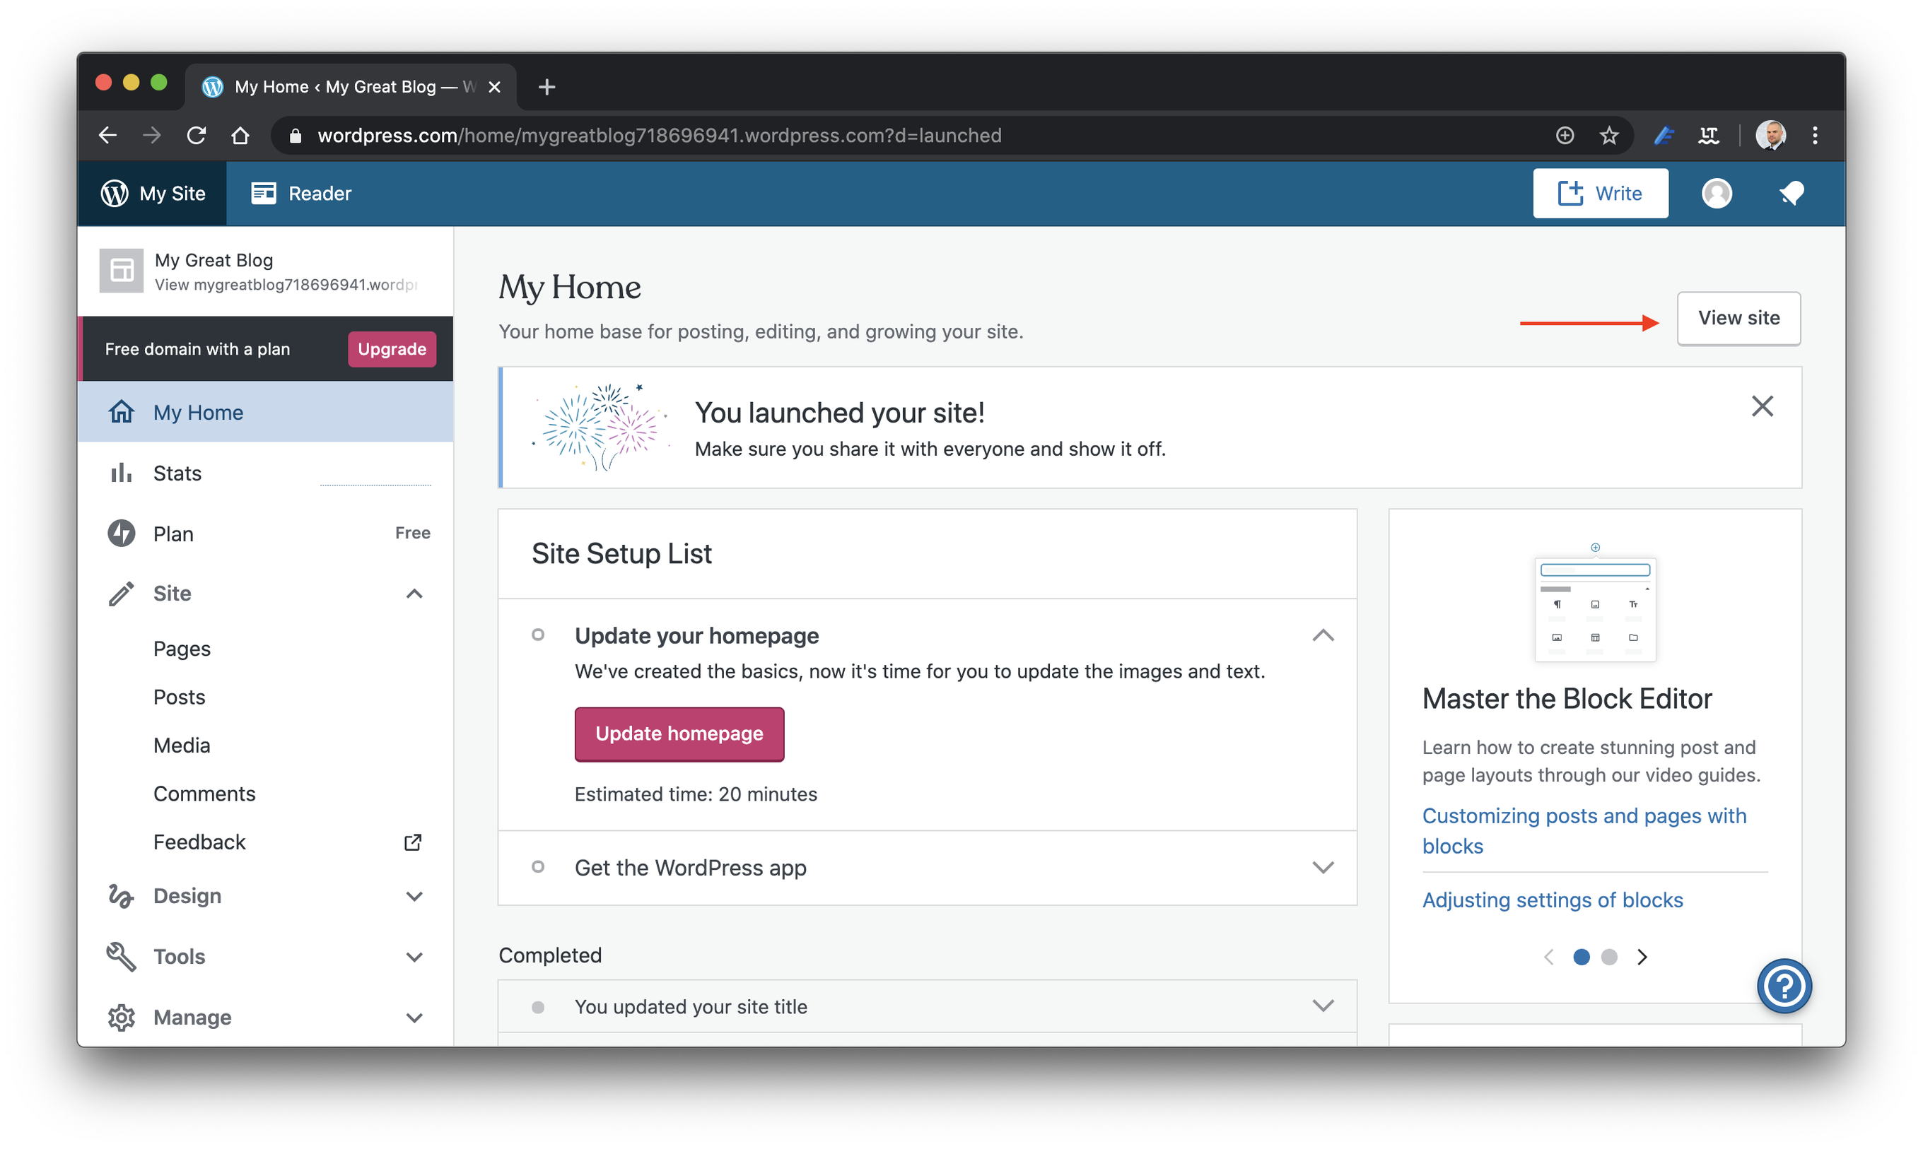Open the notifications bell icon
The height and width of the screenshot is (1149, 1923).
click(x=1792, y=194)
